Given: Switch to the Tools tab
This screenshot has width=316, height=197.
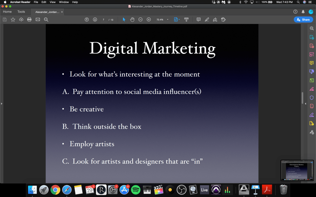Looking at the screenshot, I should [21, 12].
